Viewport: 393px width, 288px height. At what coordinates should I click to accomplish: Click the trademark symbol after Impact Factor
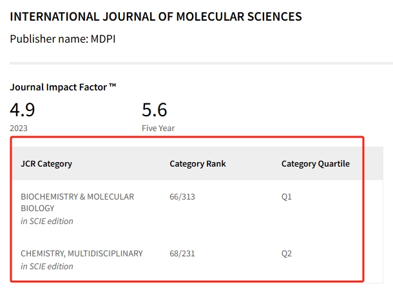113,85
